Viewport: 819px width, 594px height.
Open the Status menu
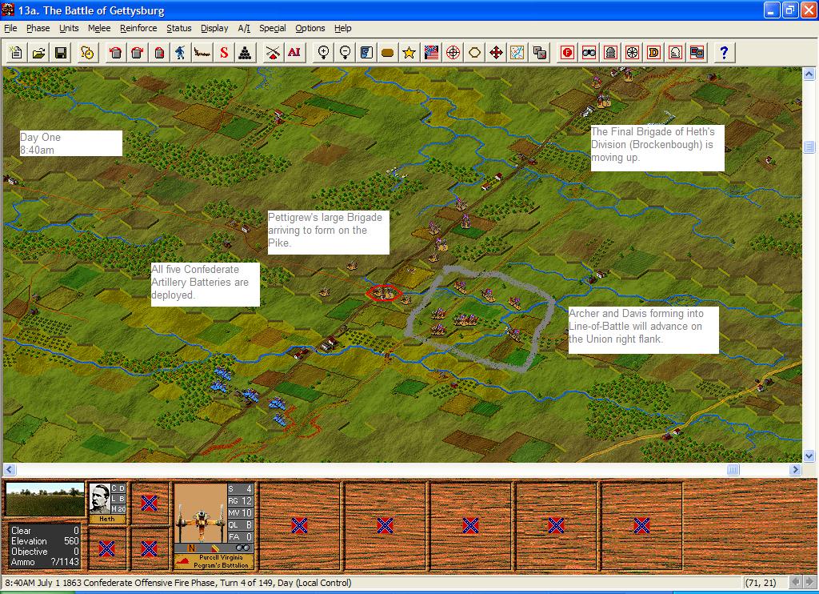(x=178, y=28)
